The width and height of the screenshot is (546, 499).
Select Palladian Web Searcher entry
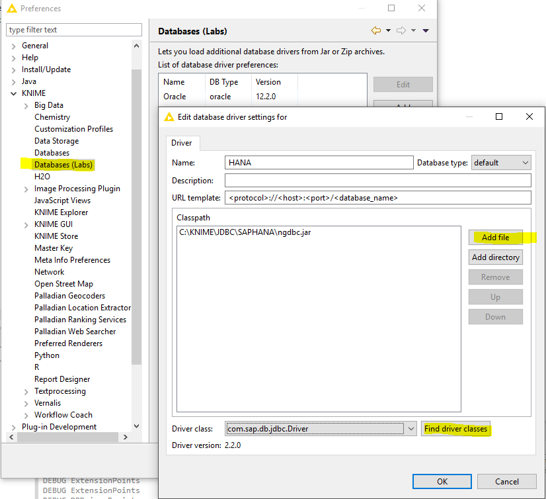(x=75, y=332)
